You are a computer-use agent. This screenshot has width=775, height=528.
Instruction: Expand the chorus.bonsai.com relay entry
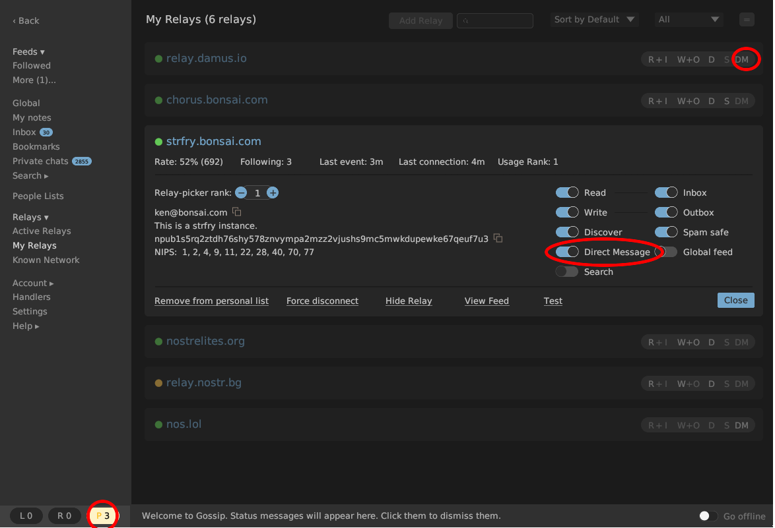[x=217, y=100]
